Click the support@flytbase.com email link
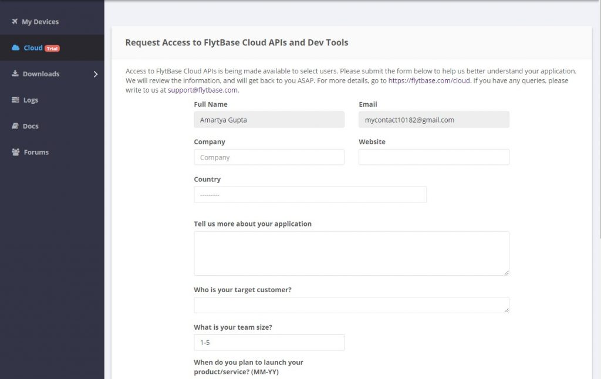The width and height of the screenshot is (601, 379). [202, 90]
